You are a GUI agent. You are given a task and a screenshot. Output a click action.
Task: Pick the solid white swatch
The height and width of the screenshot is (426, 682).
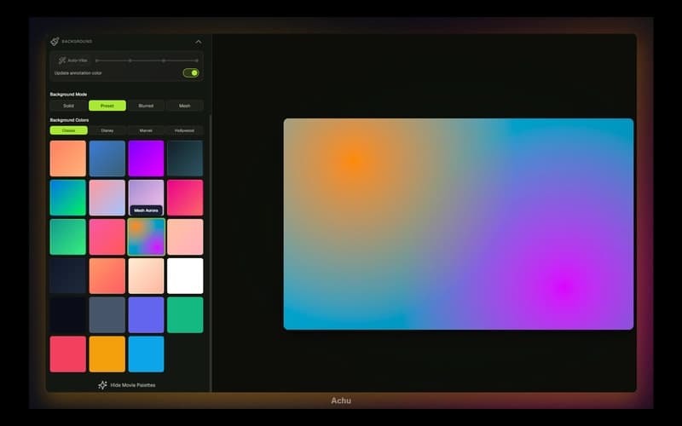185,276
